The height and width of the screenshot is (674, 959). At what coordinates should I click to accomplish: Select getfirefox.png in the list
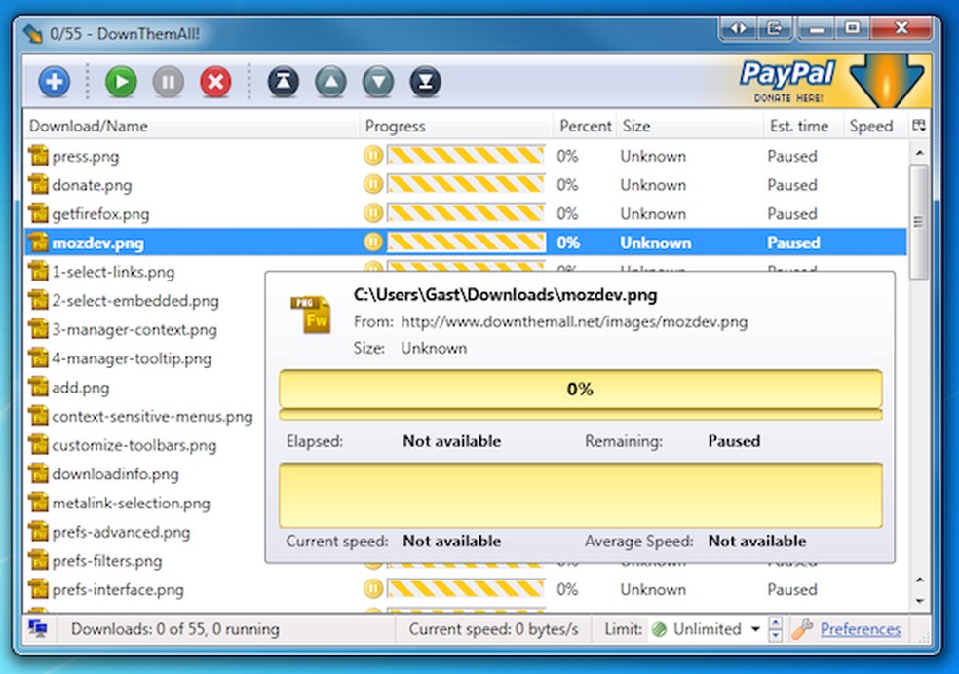click(466, 214)
